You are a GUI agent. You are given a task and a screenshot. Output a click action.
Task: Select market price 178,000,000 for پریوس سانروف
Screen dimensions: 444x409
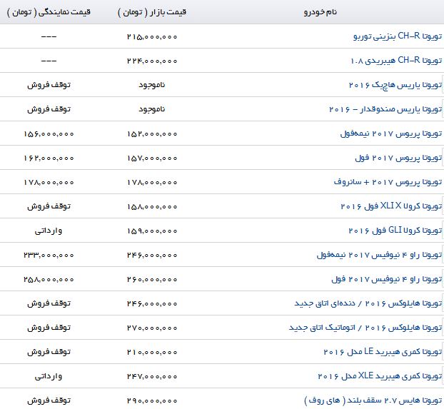[152, 183]
